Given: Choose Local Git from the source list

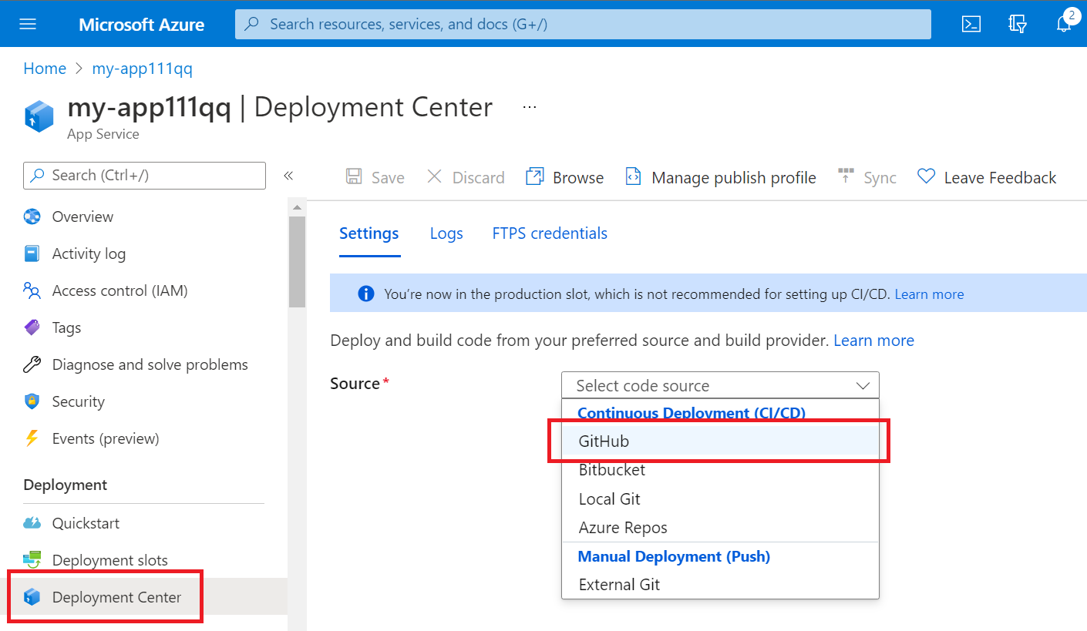Looking at the screenshot, I should coord(720,499).
